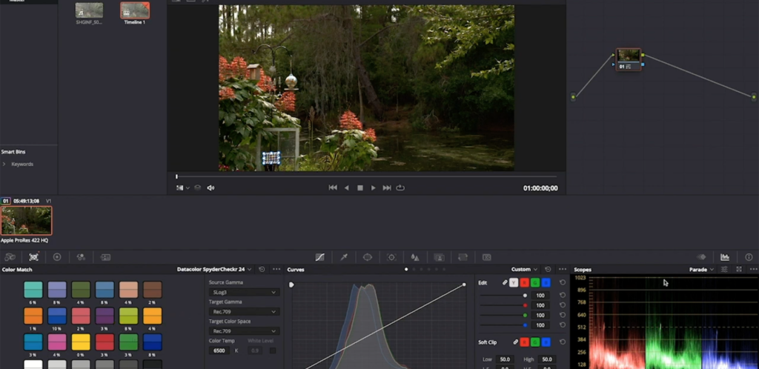Open Curves options menu

[x=563, y=270]
